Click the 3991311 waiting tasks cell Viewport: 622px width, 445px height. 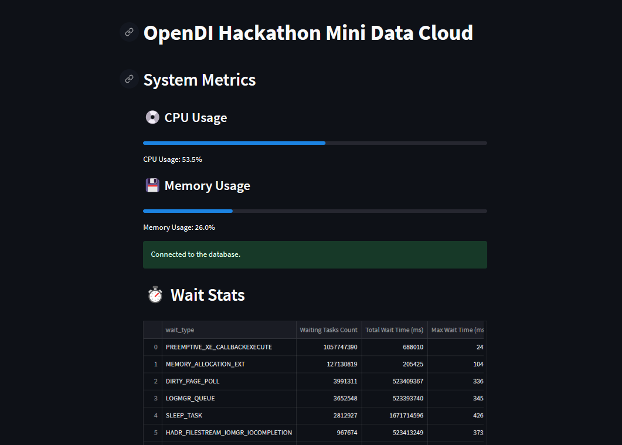point(329,381)
